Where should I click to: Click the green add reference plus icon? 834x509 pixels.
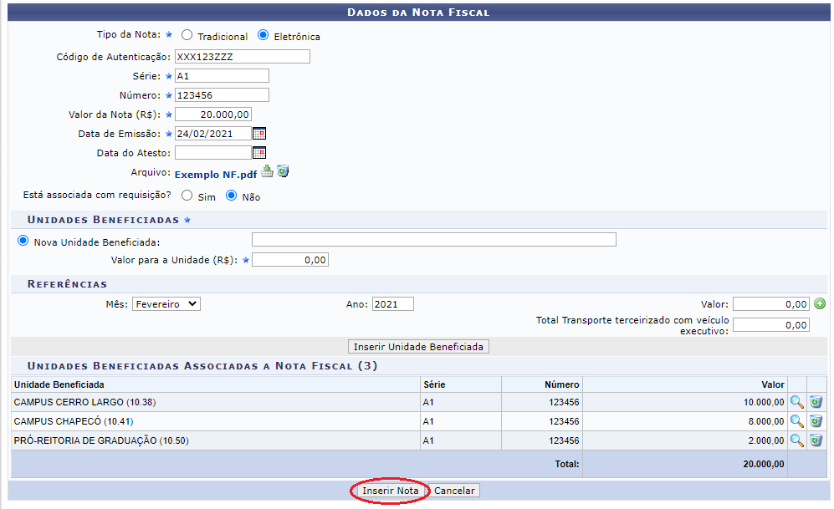[x=820, y=304]
